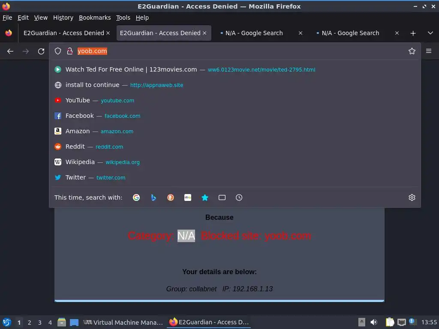Image resolution: width=439 pixels, height=329 pixels.
Task: Open the File menu
Action: click(x=7, y=18)
